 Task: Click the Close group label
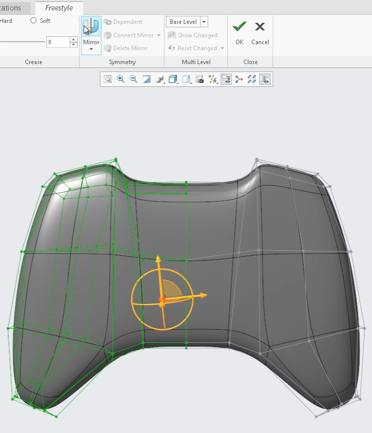(x=250, y=62)
